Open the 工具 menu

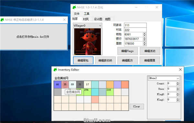point(86,13)
